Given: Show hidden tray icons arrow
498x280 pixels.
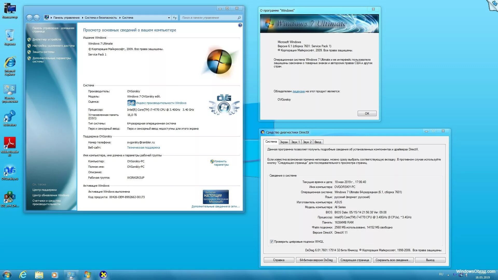Looking at the screenshot, I should click(x=448, y=275).
